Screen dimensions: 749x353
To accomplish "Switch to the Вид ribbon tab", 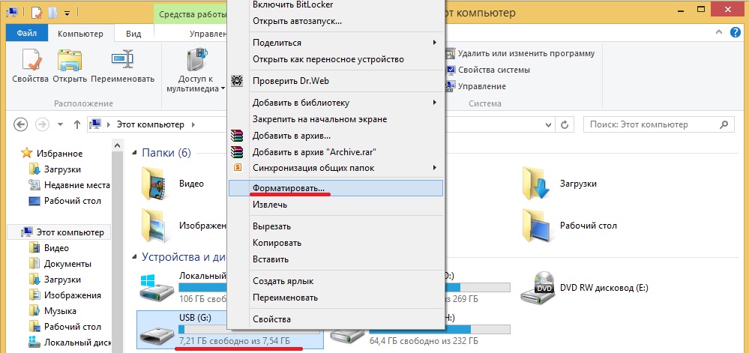I will pos(133,34).
